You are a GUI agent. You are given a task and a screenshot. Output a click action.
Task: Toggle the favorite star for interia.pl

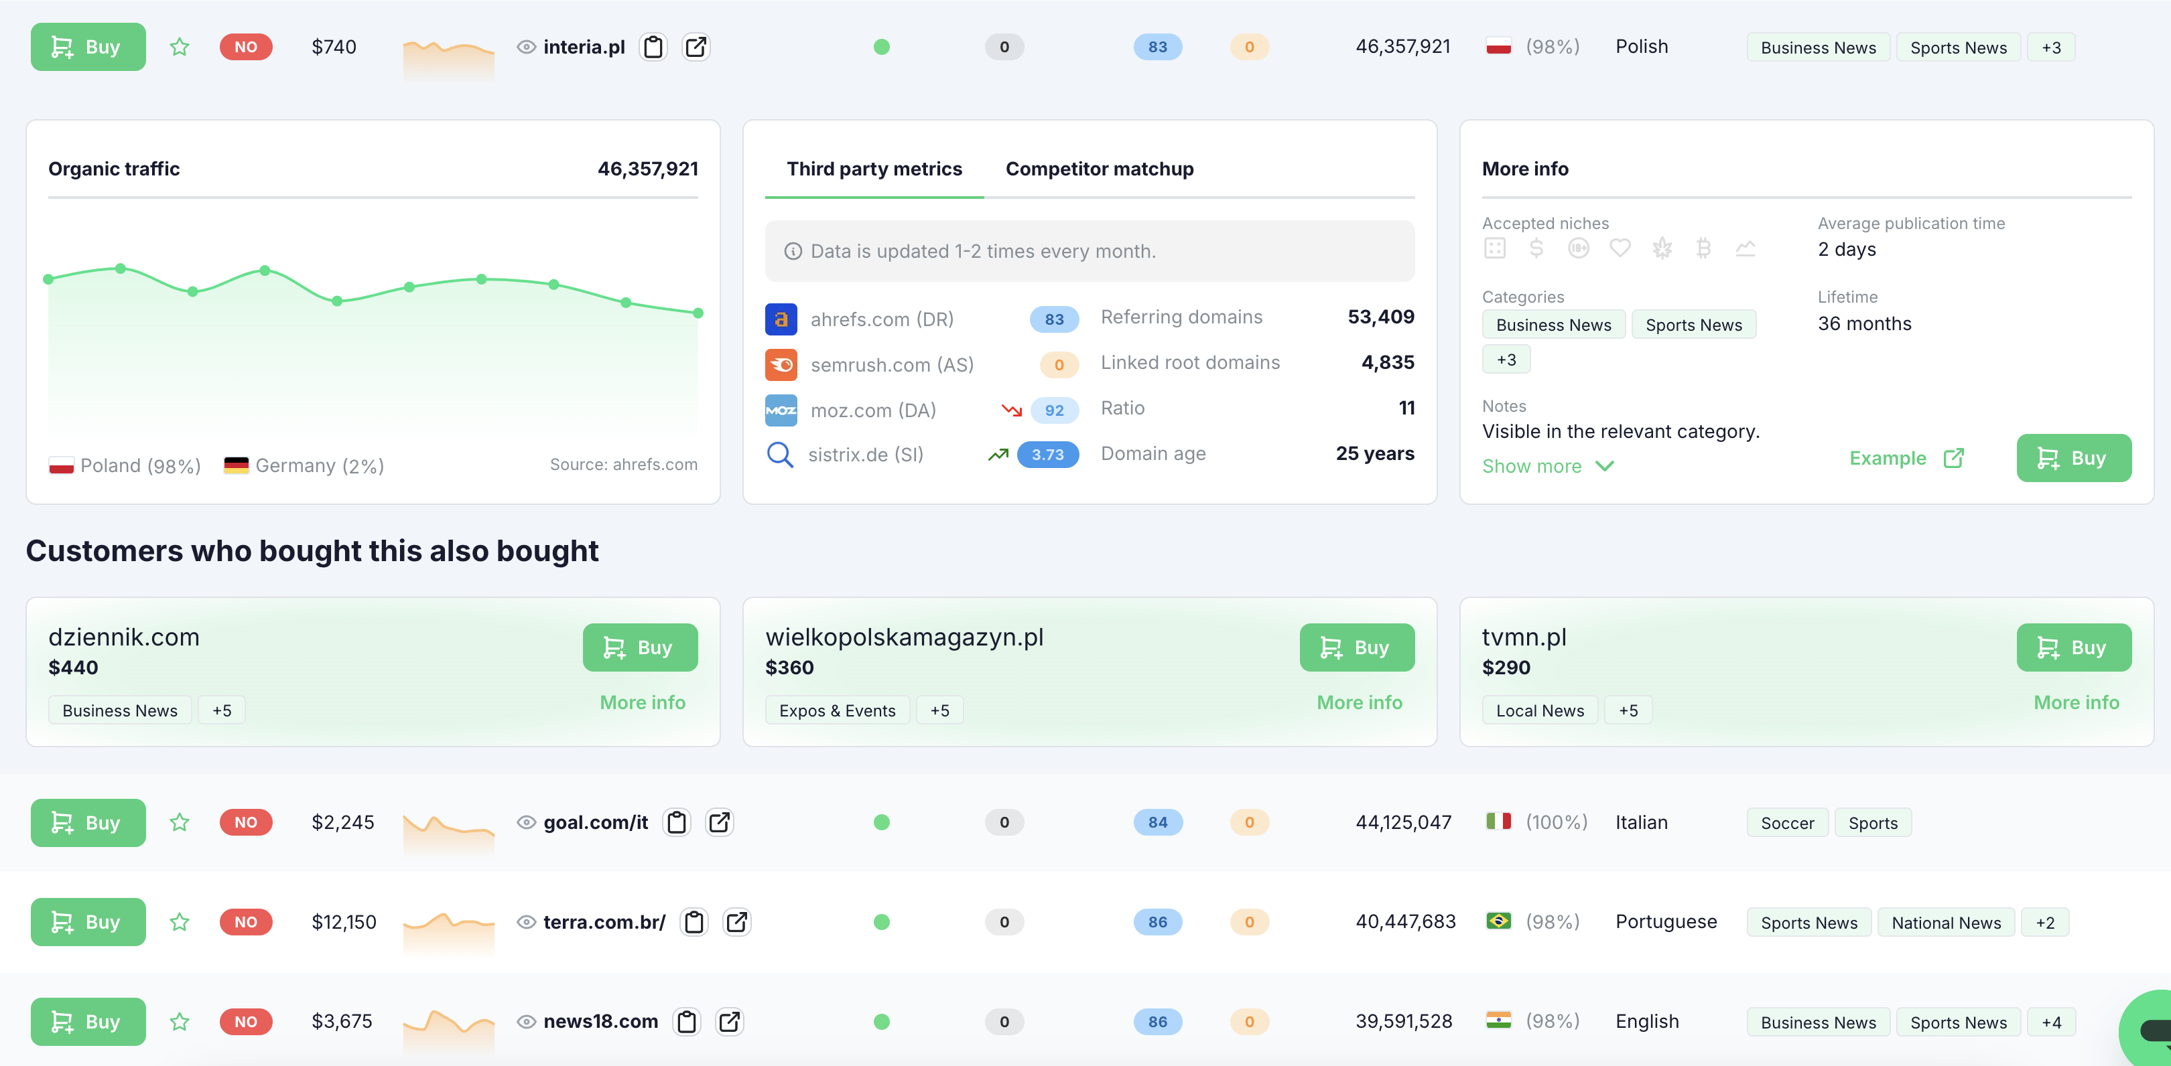(x=179, y=47)
